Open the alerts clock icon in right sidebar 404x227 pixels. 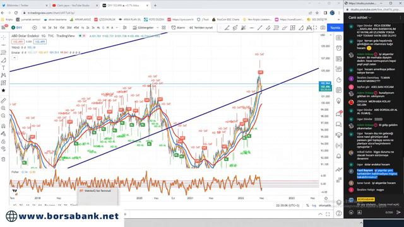(339, 48)
